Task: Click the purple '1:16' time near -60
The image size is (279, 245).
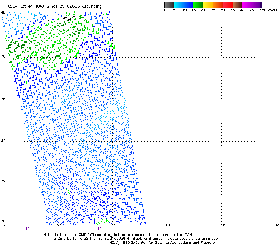Action: pos(26,229)
